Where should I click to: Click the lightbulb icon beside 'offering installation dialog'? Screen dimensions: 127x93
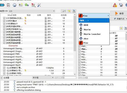(14, 90)
